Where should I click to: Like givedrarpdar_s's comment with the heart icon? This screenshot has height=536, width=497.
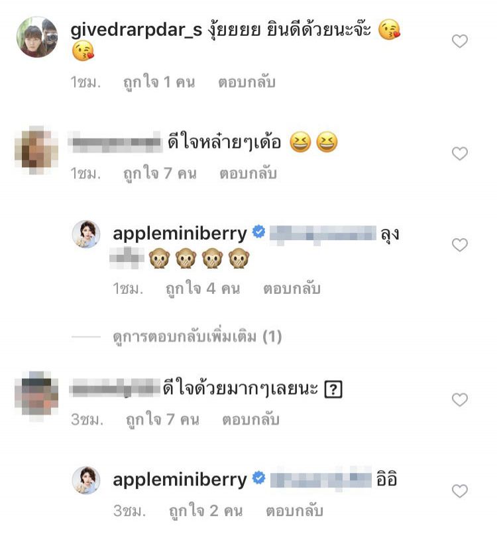coord(459,41)
